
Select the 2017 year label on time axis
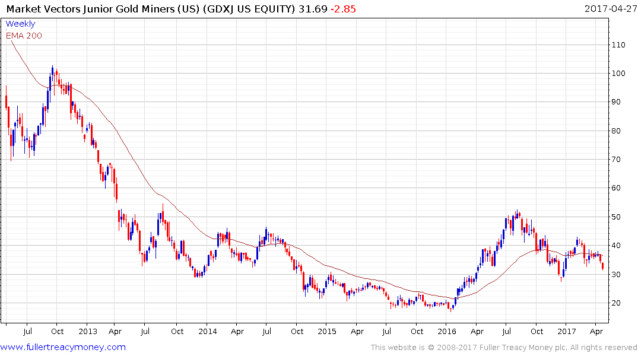[567, 331]
